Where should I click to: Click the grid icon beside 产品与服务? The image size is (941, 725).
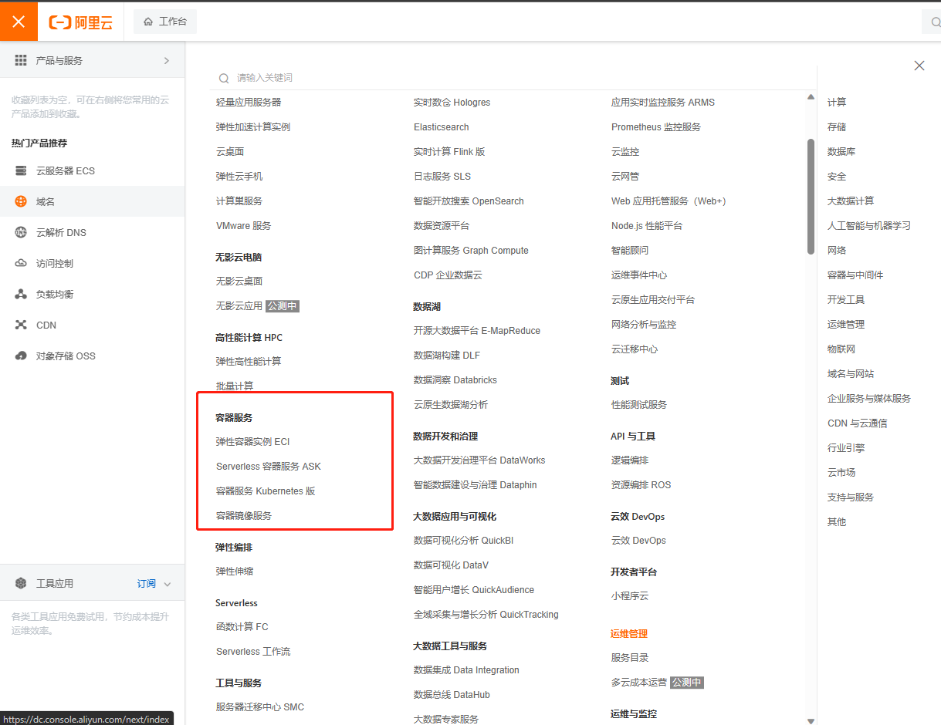[21, 60]
